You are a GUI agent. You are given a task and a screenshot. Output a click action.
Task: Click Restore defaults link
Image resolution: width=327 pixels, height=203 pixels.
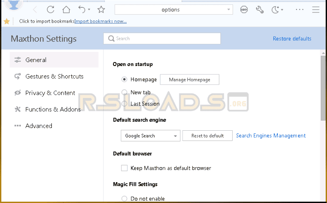tap(292, 39)
